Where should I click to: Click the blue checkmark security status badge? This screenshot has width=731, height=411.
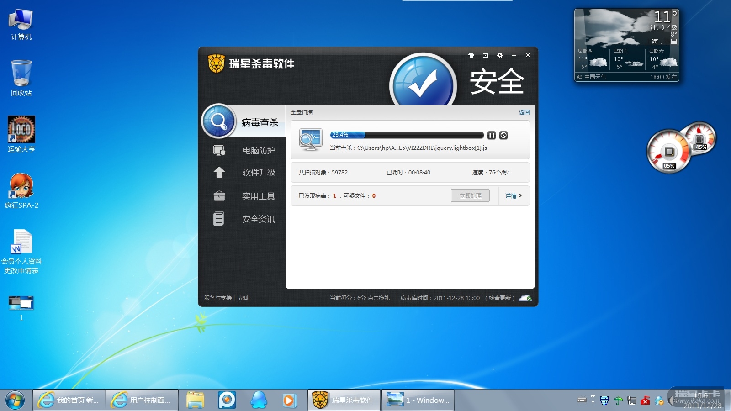point(423,80)
